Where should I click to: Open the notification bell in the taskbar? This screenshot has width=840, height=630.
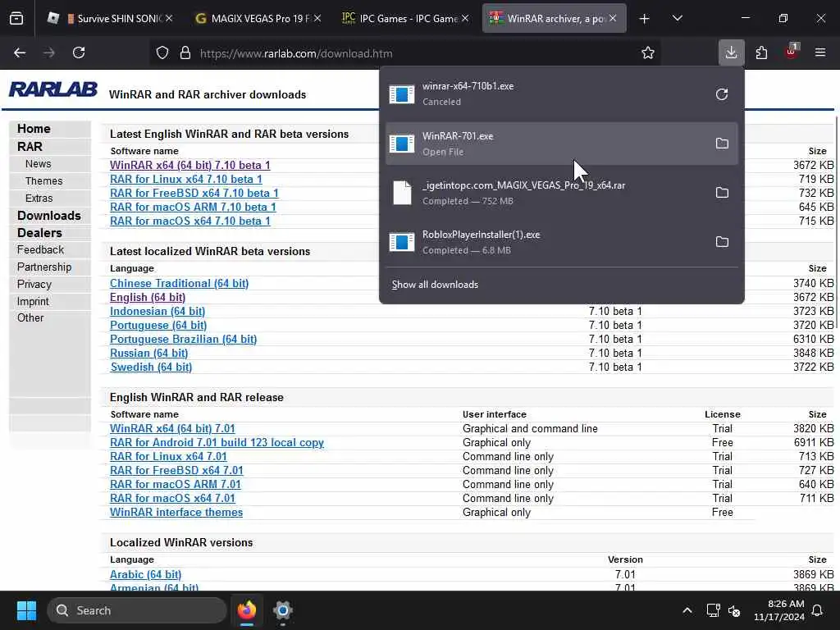[818, 610]
